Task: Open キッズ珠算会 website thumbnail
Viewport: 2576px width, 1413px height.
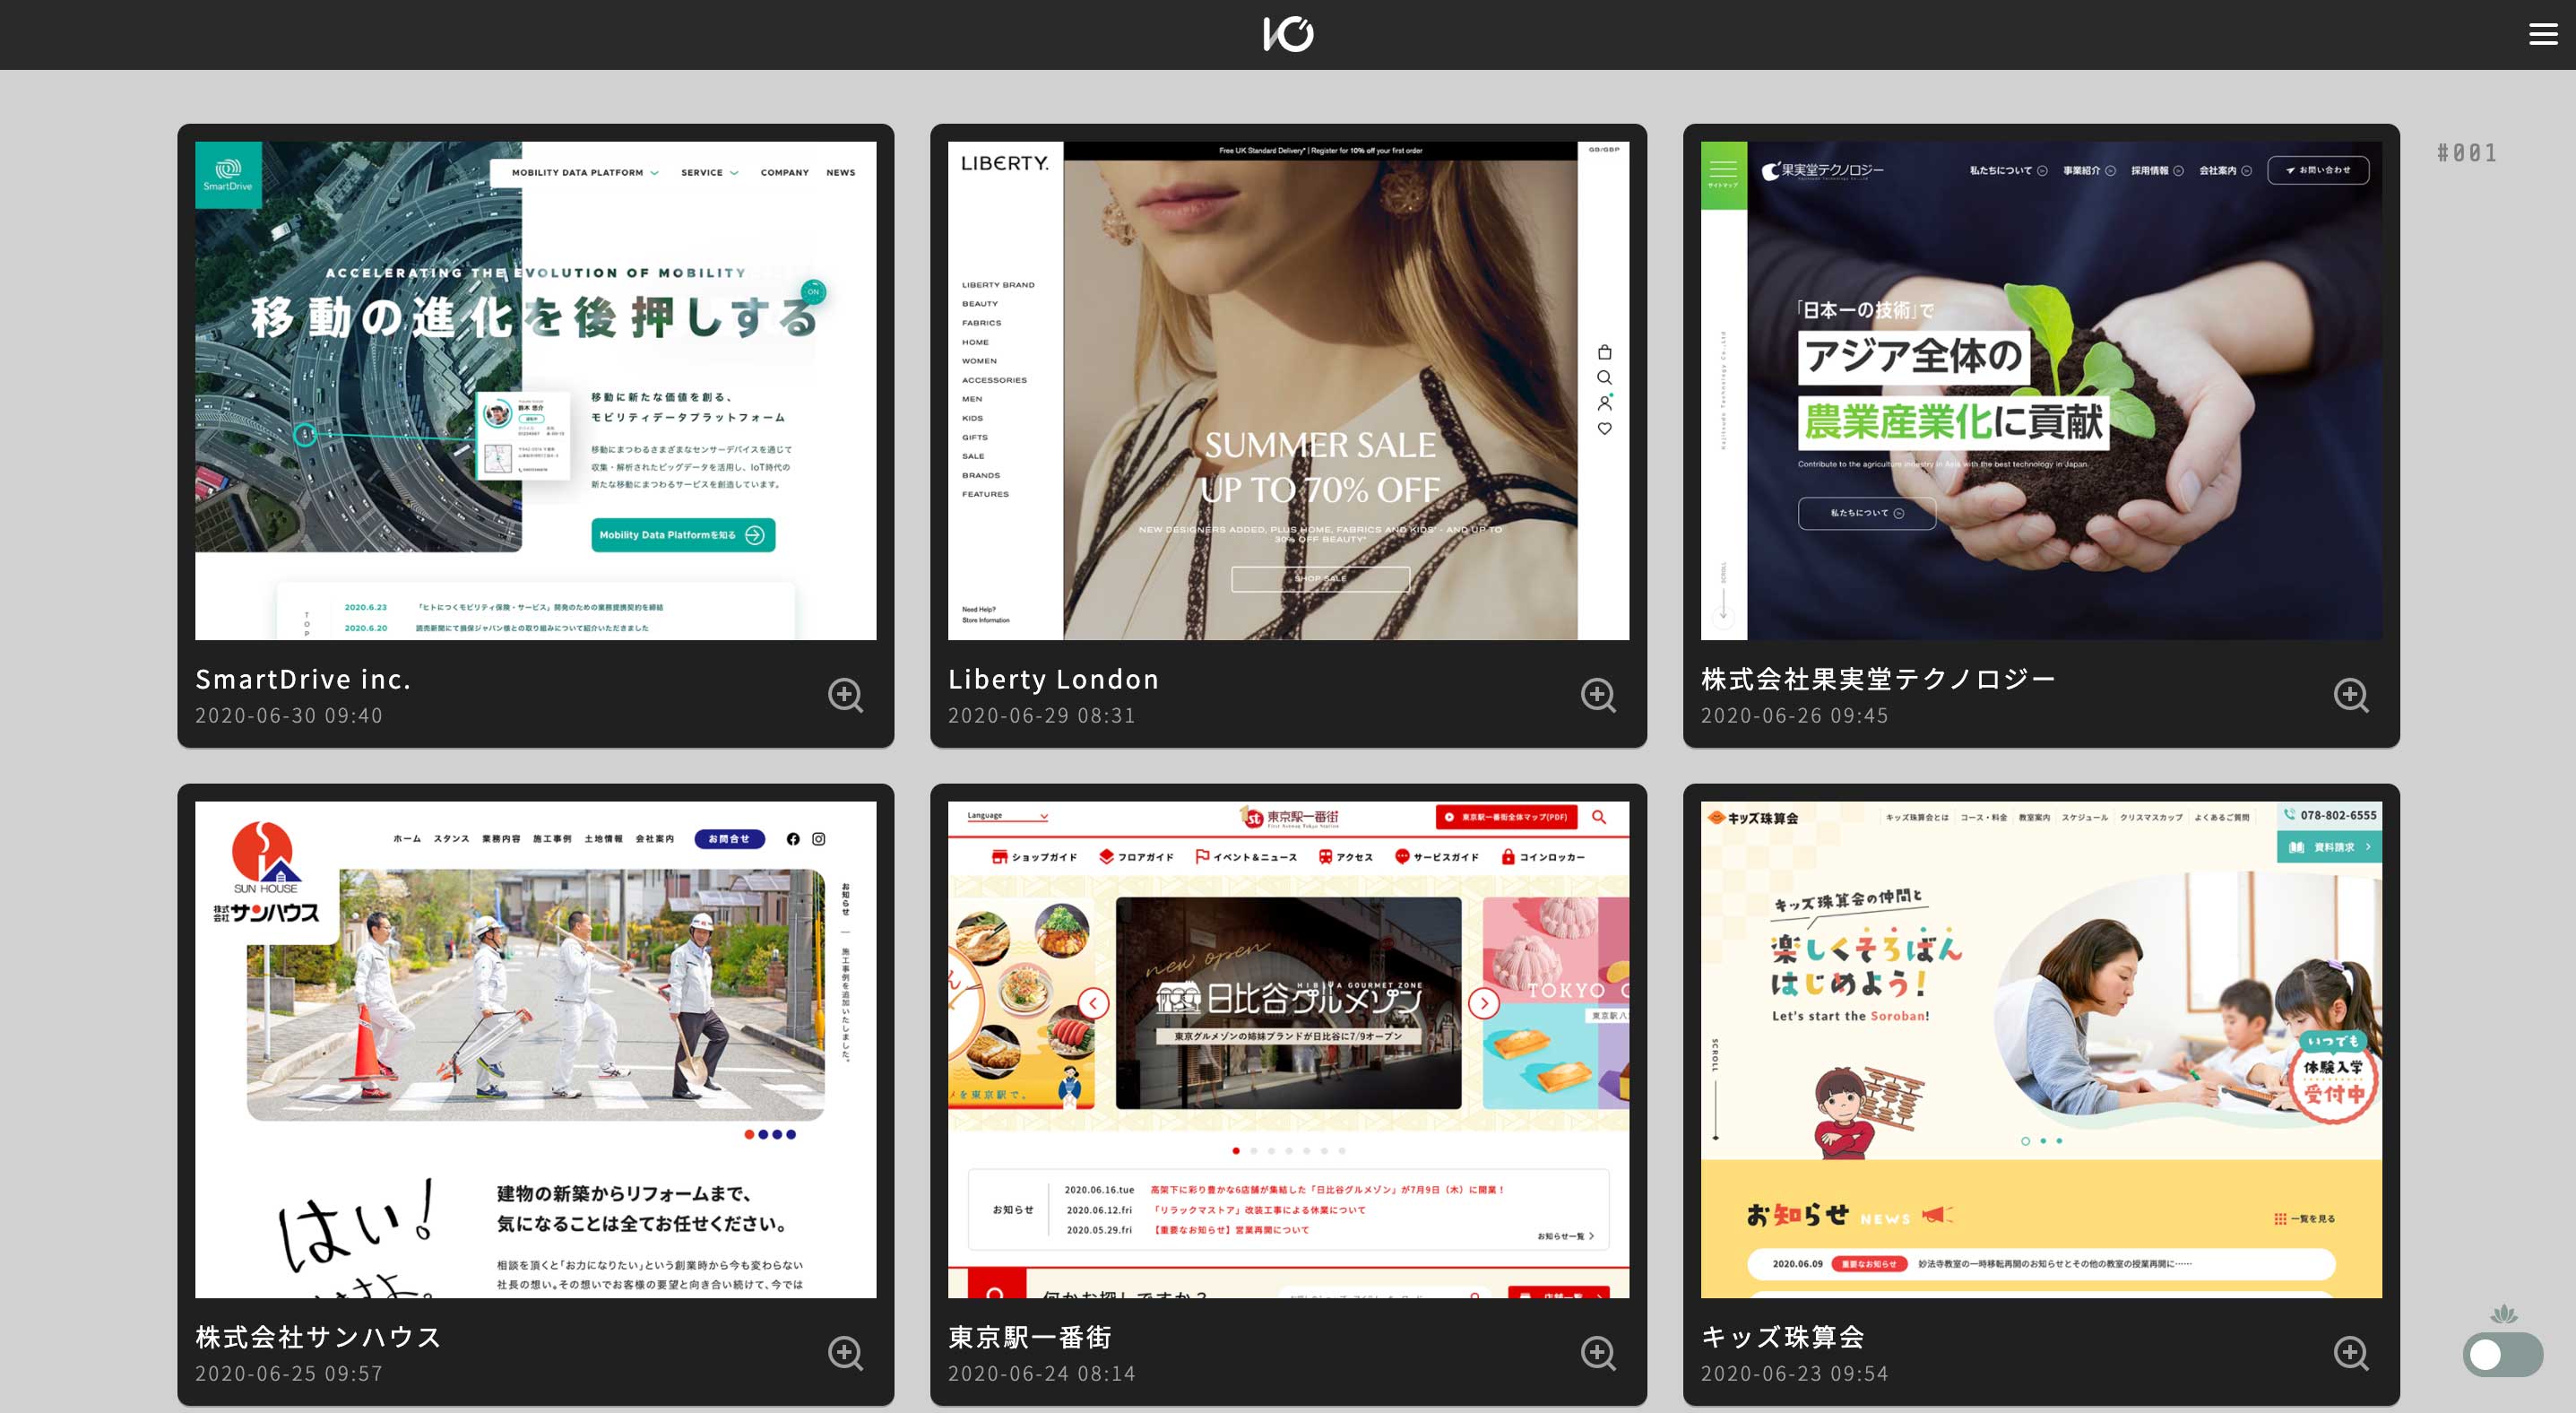Action: pyautogui.click(x=2041, y=1049)
